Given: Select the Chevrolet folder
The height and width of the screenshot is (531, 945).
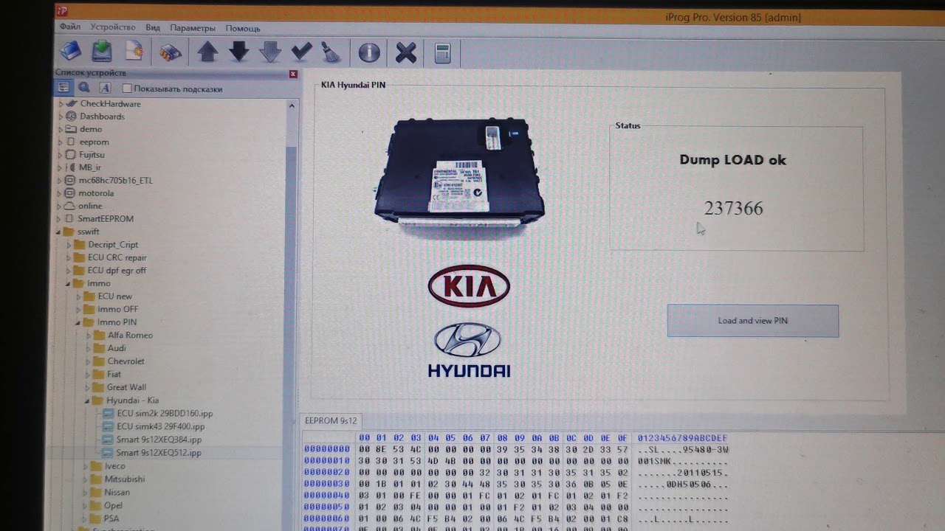Looking at the screenshot, I should click(x=126, y=361).
